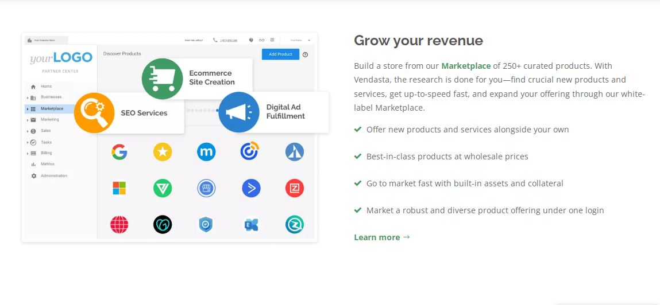Click the green triangle V product icon
This screenshot has width=660, height=305.
(163, 188)
